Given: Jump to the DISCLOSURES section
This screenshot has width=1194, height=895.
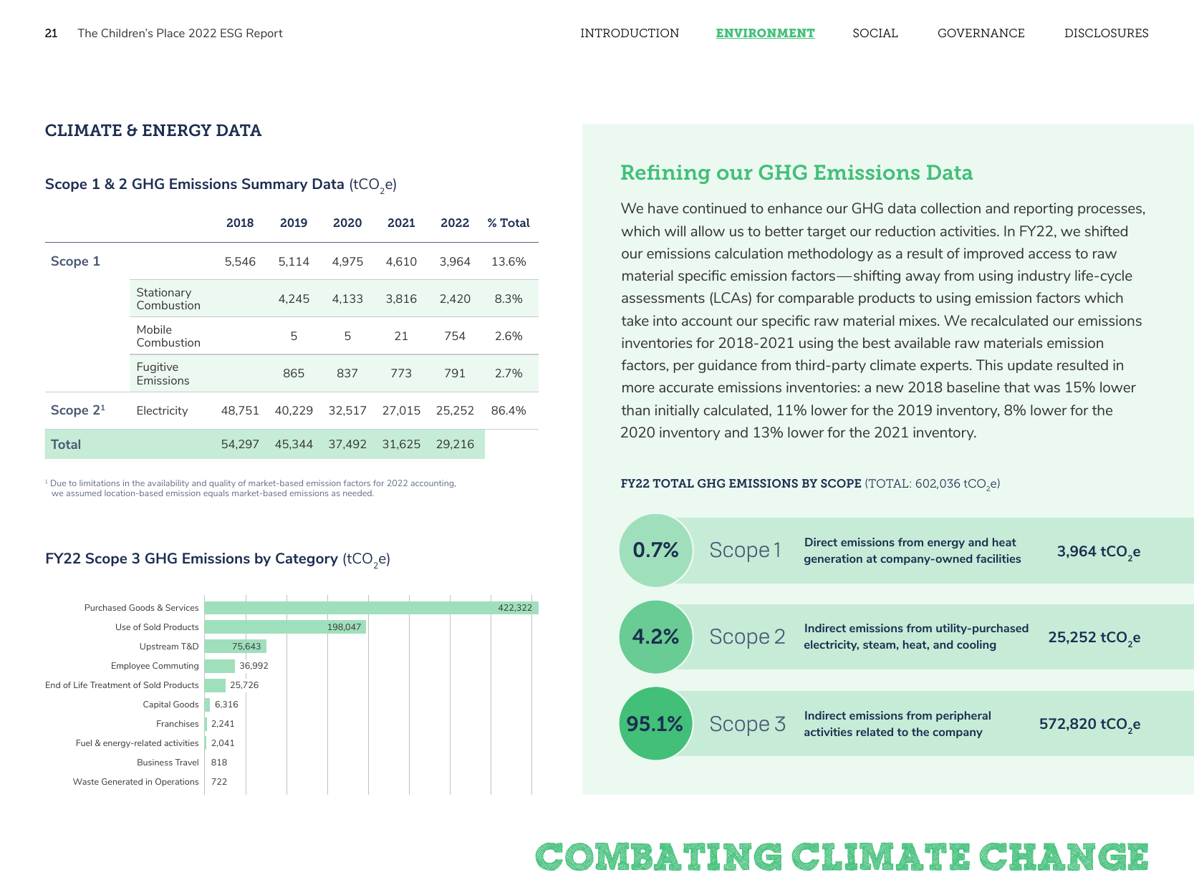Looking at the screenshot, I should click(1106, 33).
